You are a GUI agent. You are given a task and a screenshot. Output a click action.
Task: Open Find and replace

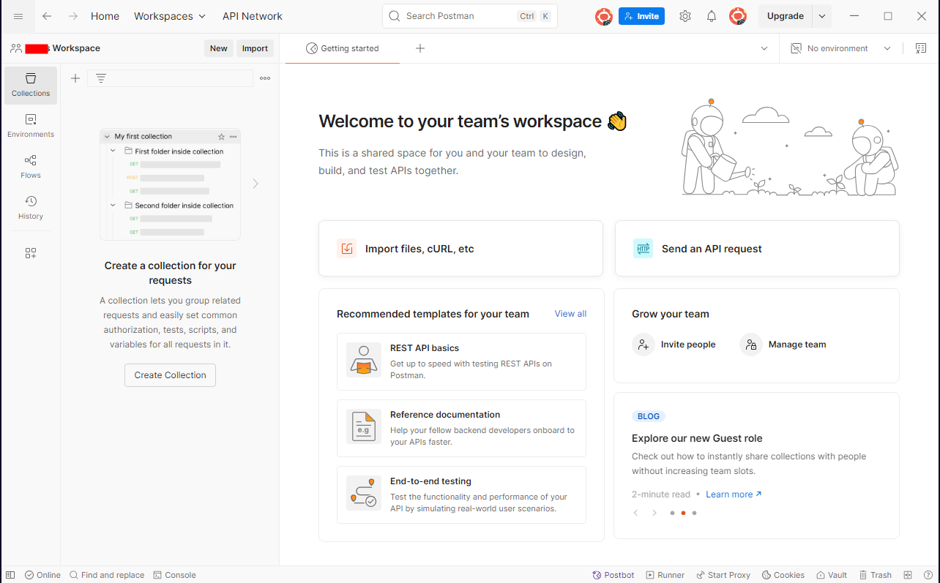click(107, 575)
